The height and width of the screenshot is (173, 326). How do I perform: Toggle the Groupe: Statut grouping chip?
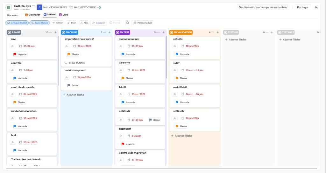[x=17, y=23]
